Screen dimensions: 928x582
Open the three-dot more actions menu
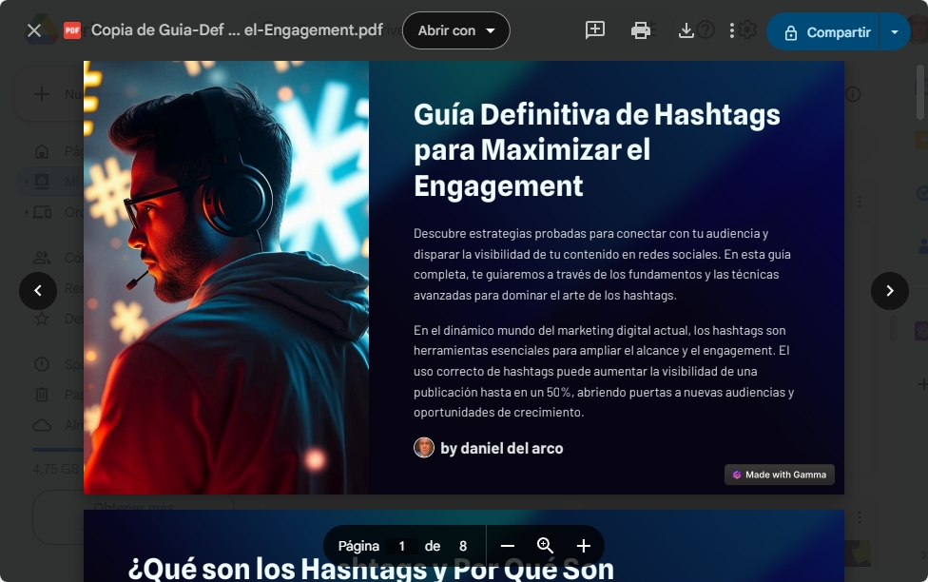pos(731,30)
